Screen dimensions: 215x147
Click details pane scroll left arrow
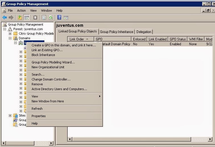pos(70,139)
